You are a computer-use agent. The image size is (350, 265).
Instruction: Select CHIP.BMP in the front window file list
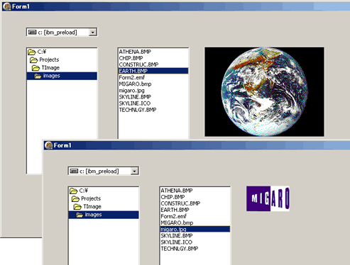173,197
